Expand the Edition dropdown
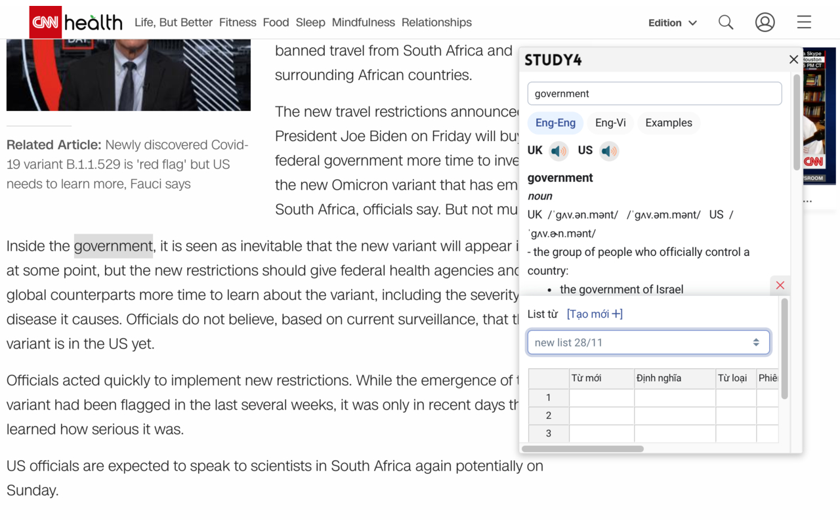Image resolution: width=840 pixels, height=525 pixels. pos(672,23)
